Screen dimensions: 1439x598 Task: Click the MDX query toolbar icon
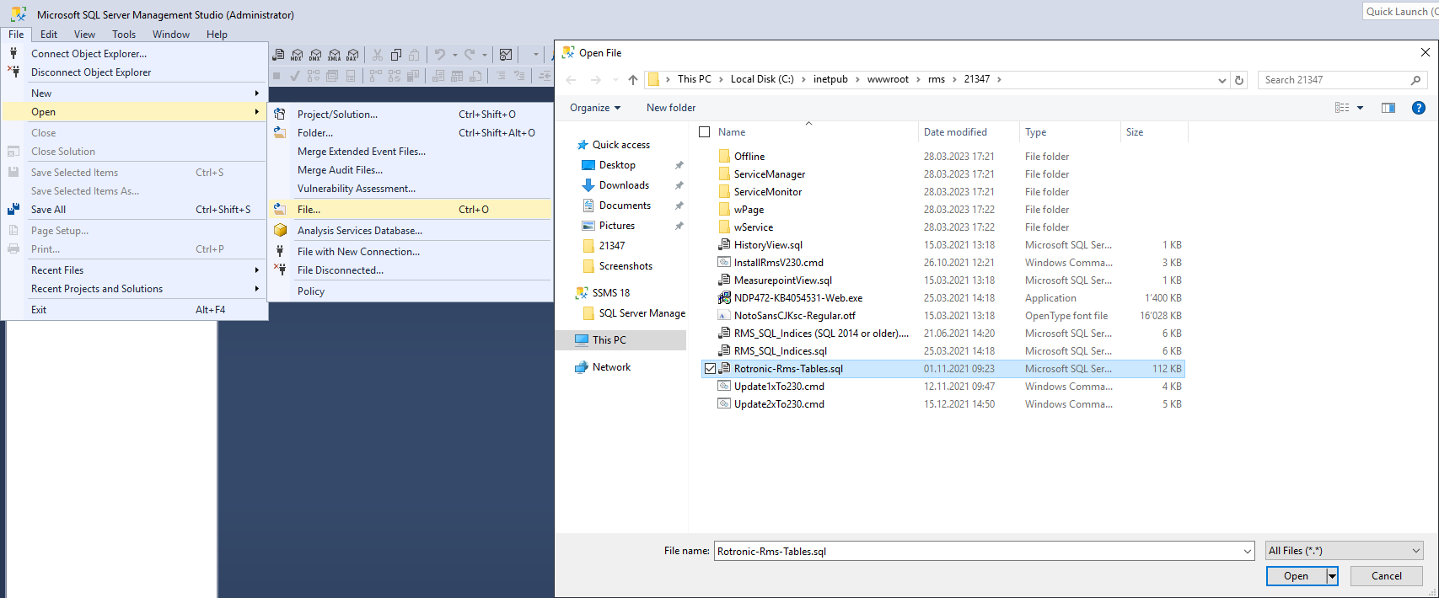[x=297, y=55]
